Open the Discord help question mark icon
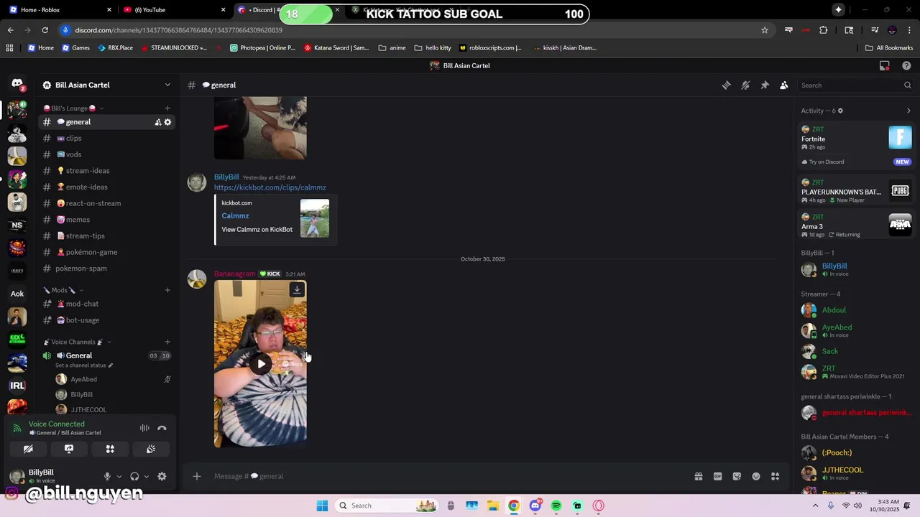This screenshot has width=920, height=517. tap(906, 65)
